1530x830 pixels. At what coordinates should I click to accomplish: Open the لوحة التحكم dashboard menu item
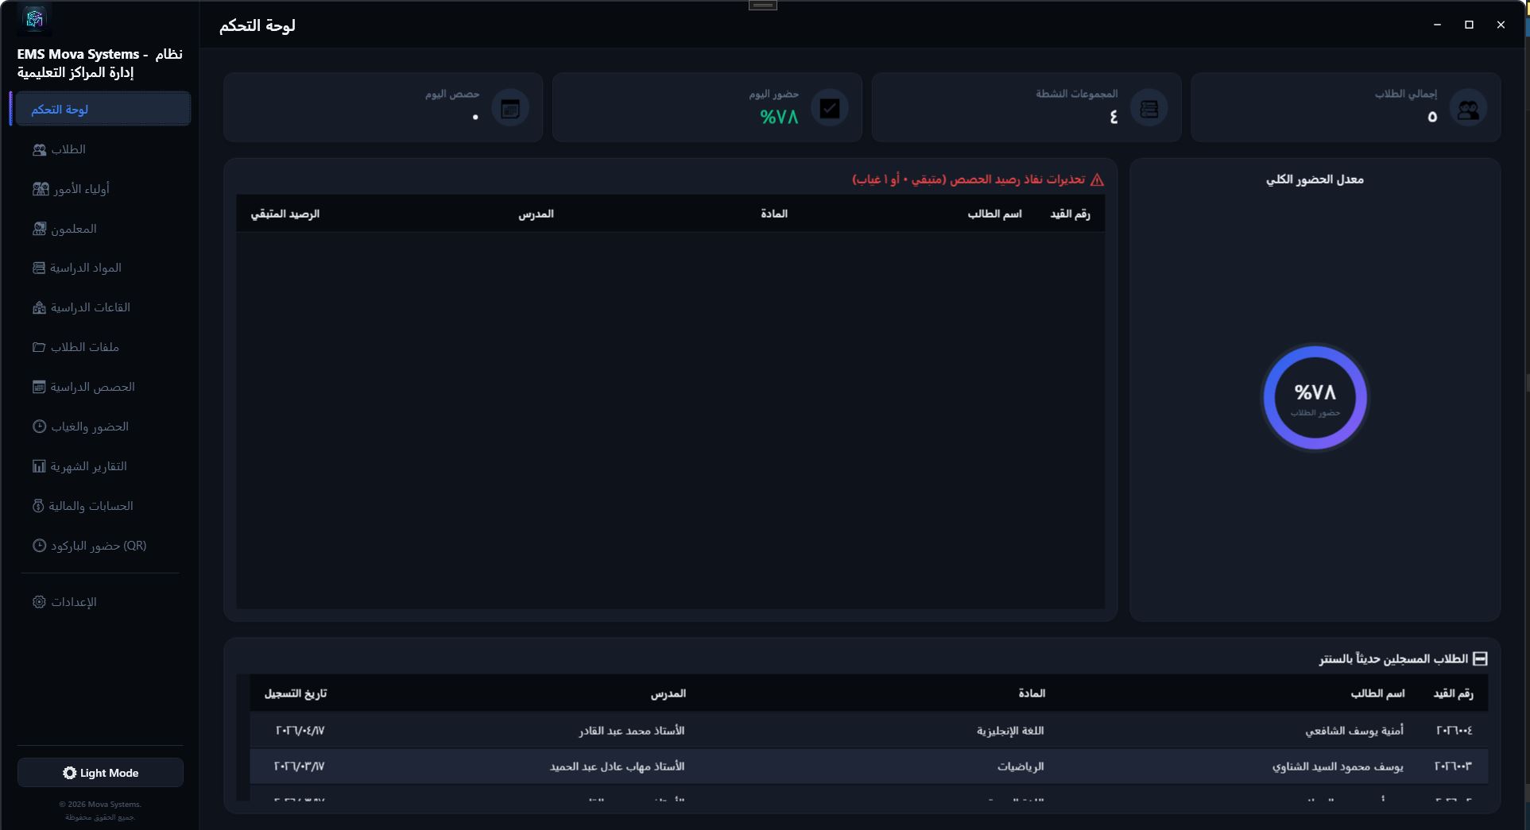(x=102, y=109)
